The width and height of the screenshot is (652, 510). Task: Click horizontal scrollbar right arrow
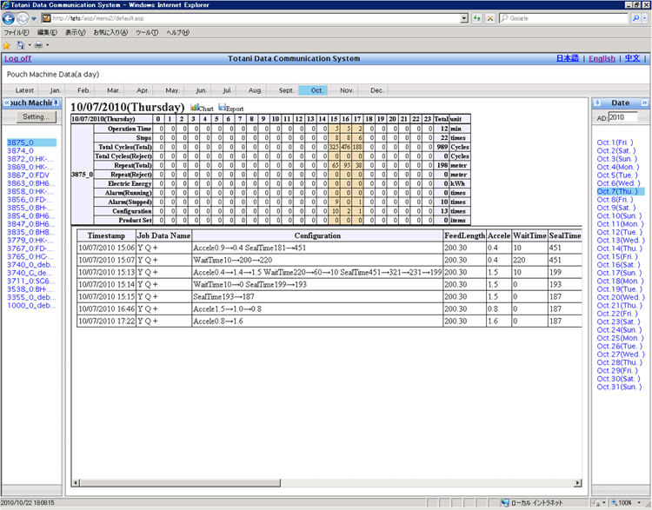[577, 482]
